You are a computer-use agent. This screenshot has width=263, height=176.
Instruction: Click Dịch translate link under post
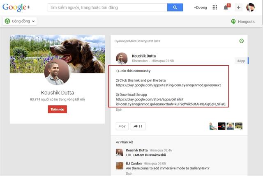point(118,110)
